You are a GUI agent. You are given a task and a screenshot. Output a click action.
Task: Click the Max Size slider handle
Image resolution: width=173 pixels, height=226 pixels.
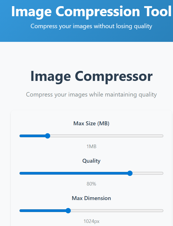48,136
